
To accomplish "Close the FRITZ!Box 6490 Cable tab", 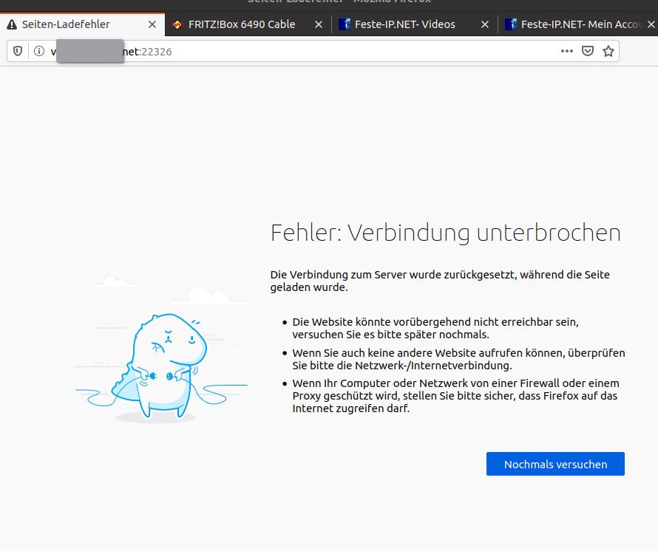I will pyautogui.click(x=318, y=24).
